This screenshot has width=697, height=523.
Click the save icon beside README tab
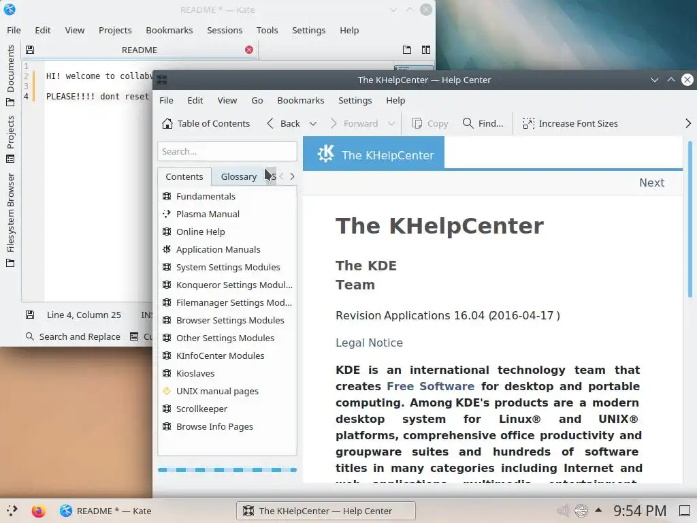[x=30, y=50]
